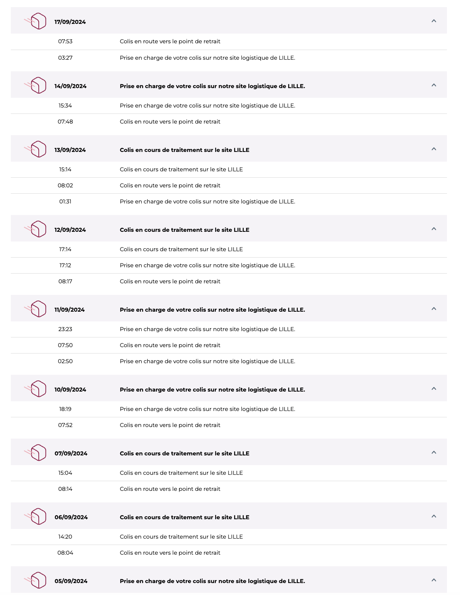Collapse the 11/09/2024 section chevron
Screen dimensions: 460x595
[434, 309]
